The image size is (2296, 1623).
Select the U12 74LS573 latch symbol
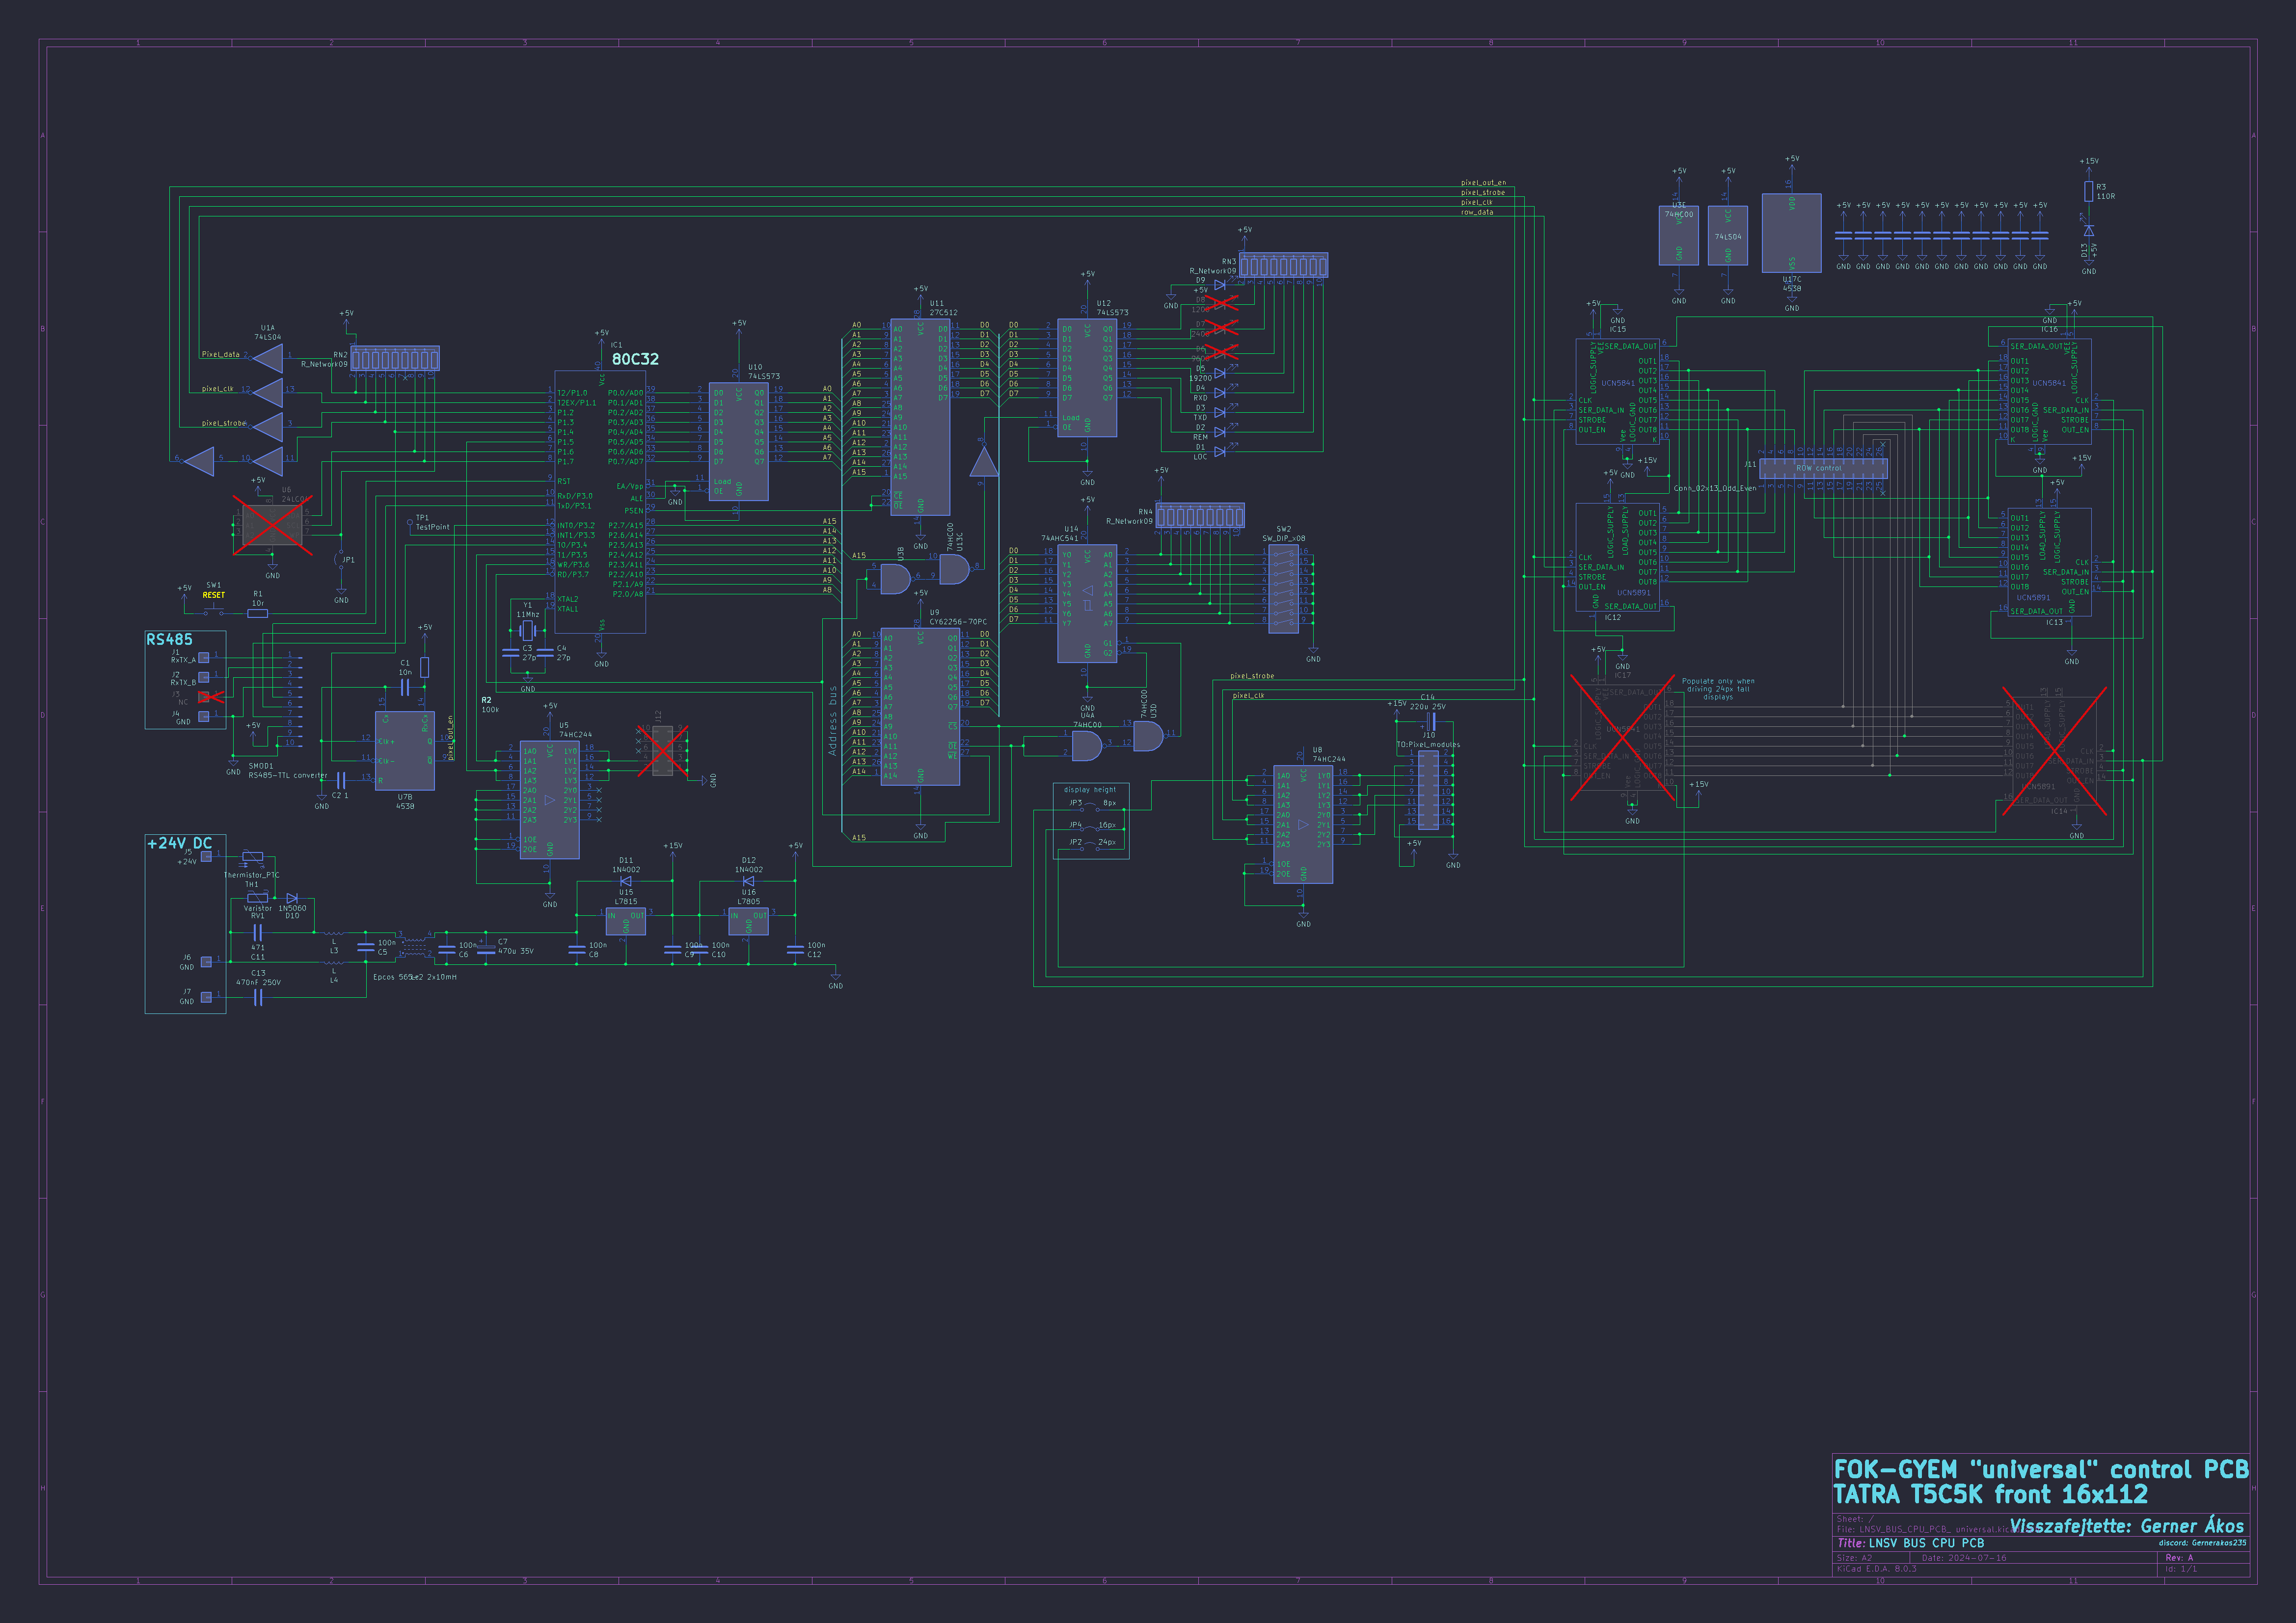coord(1087,378)
